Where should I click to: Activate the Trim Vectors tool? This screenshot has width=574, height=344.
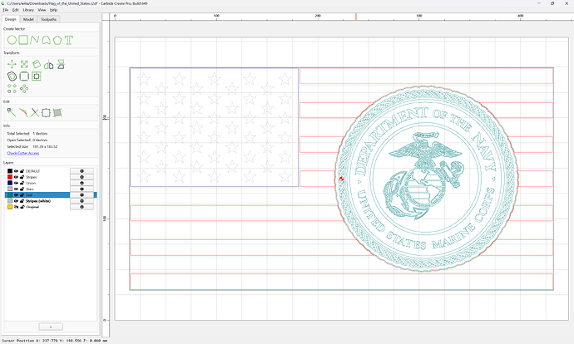click(35, 113)
